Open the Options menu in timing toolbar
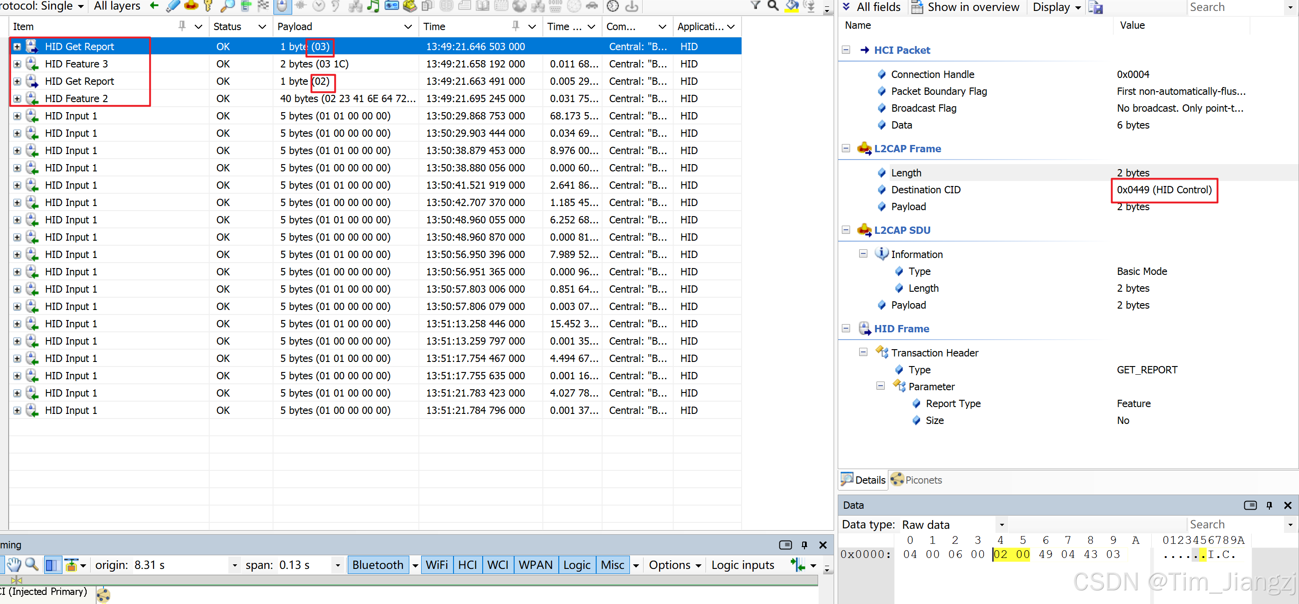1299x604 pixels. tap(674, 565)
